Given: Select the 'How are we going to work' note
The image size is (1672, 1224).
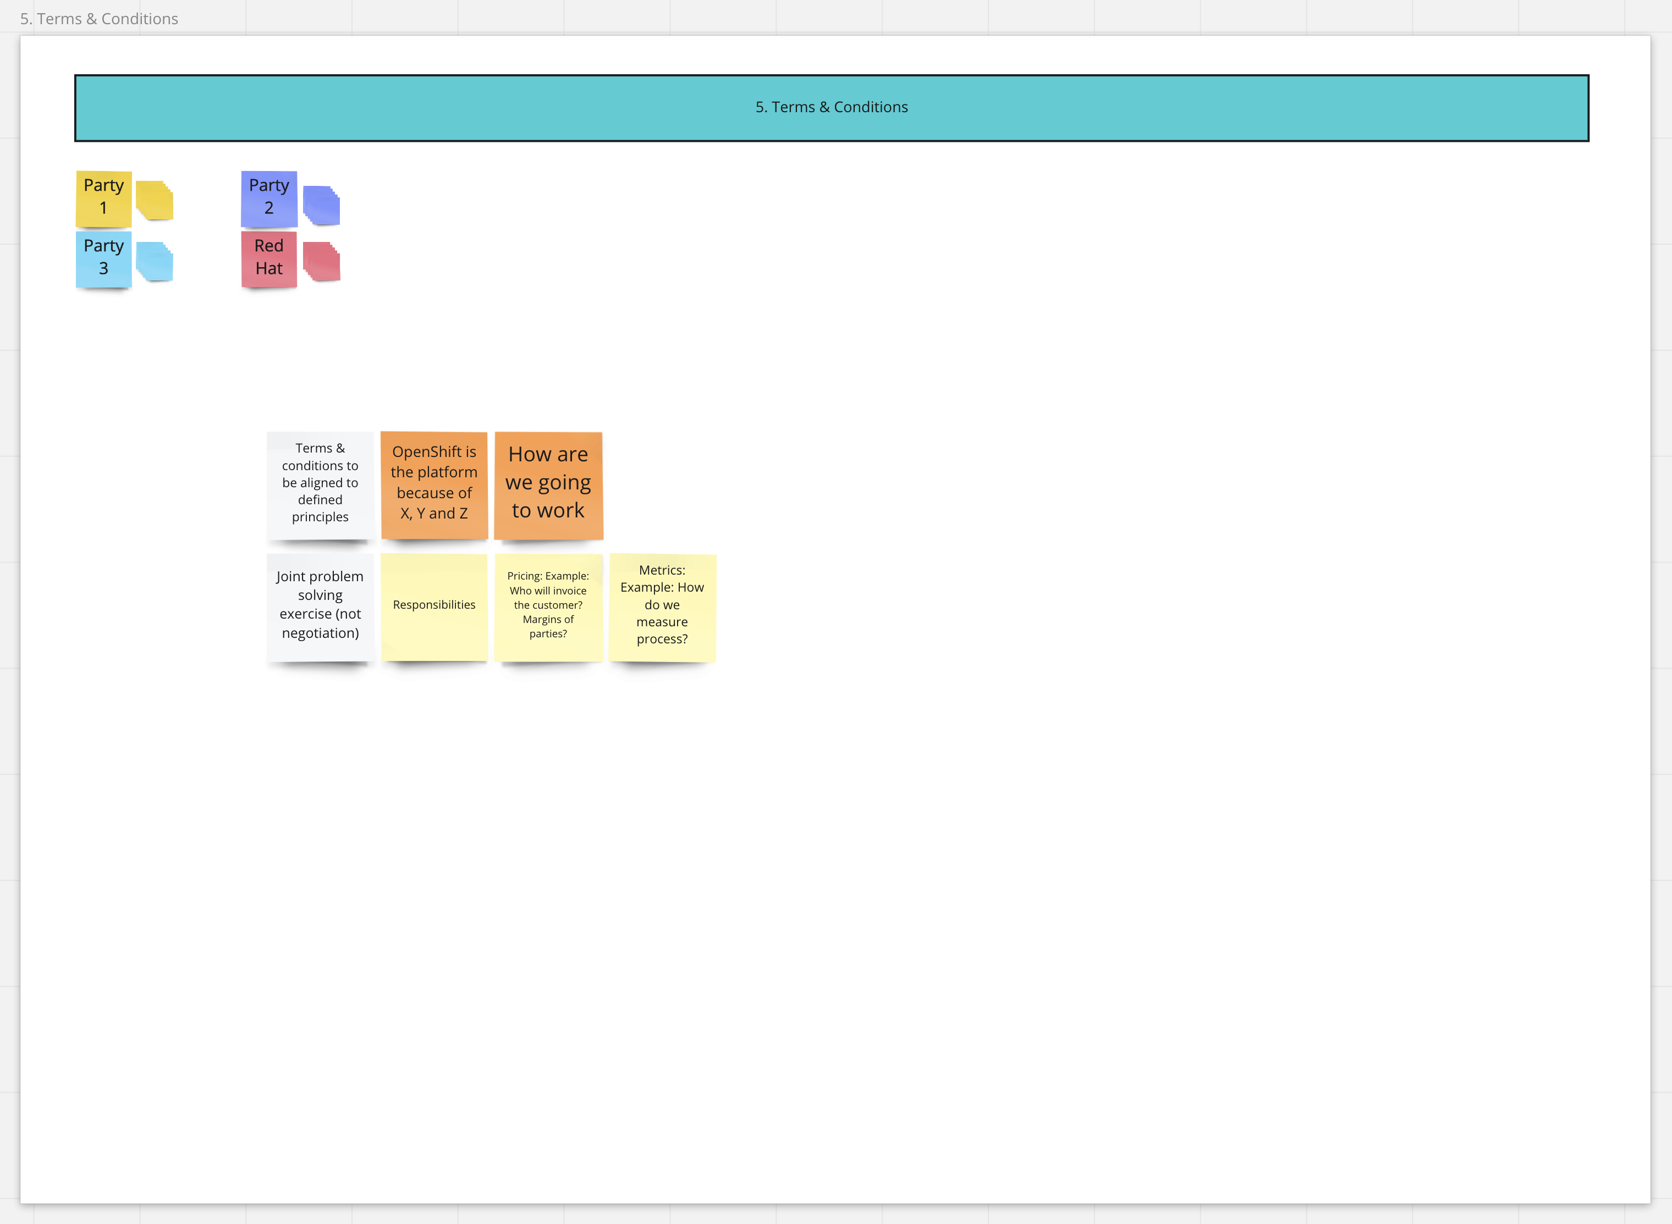Looking at the screenshot, I should [x=548, y=486].
